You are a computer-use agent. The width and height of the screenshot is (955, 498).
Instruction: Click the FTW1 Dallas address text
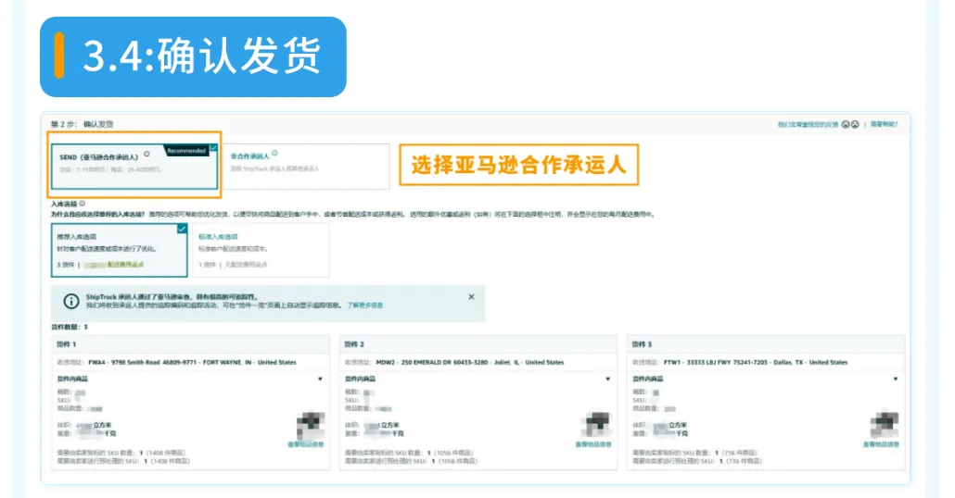tap(756, 363)
